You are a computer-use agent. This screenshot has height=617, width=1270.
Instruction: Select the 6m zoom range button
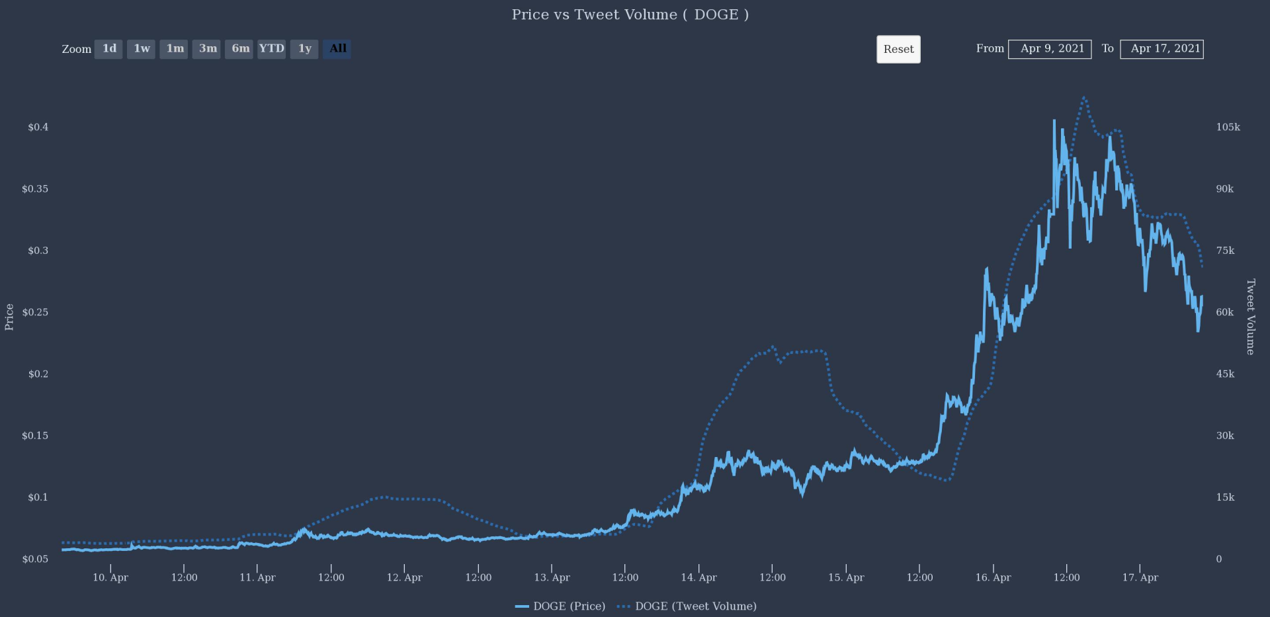239,49
